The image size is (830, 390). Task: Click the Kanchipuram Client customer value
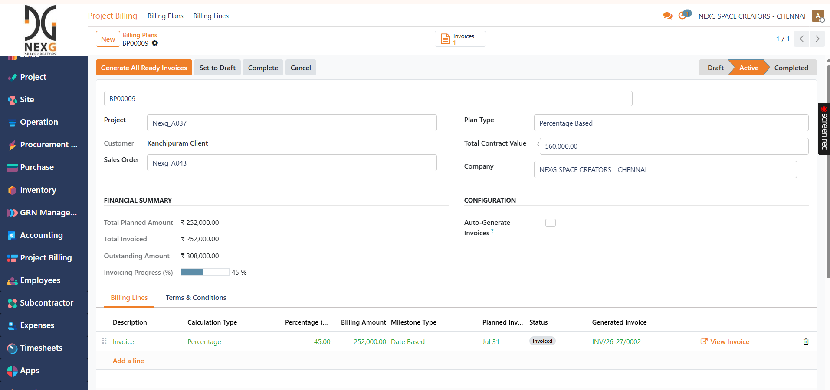point(177,143)
